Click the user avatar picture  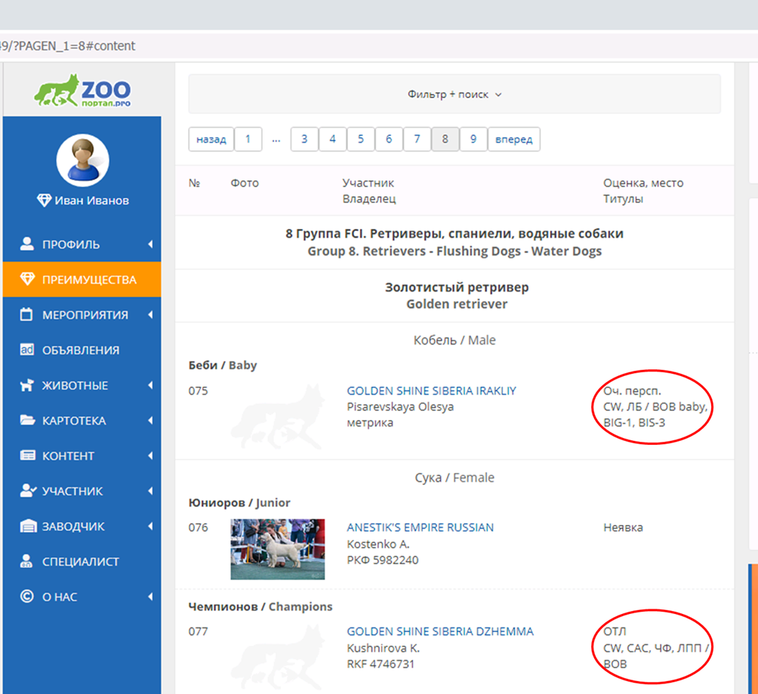point(82,160)
